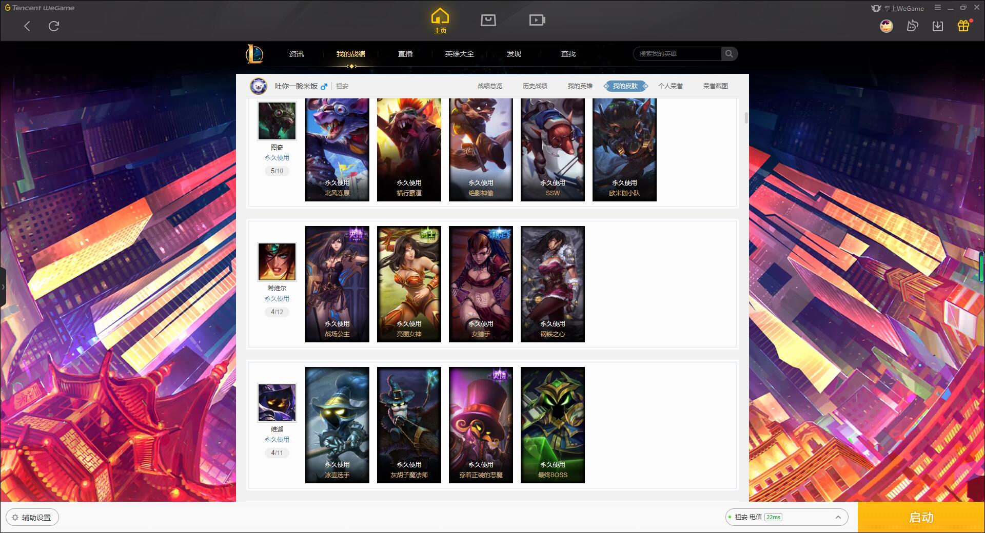Screen dimensions: 985x533
Task: Click the 图奇 champion portrait
Action: click(x=277, y=121)
